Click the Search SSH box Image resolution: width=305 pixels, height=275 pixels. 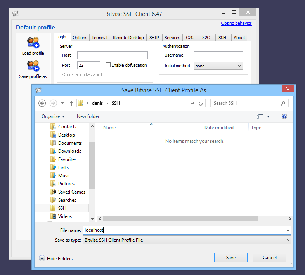click(x=249, y=103)
